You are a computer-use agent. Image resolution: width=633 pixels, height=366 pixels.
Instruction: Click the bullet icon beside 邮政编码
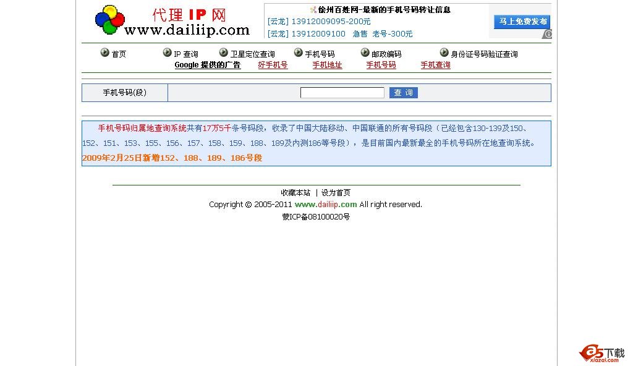coord(365,53)
